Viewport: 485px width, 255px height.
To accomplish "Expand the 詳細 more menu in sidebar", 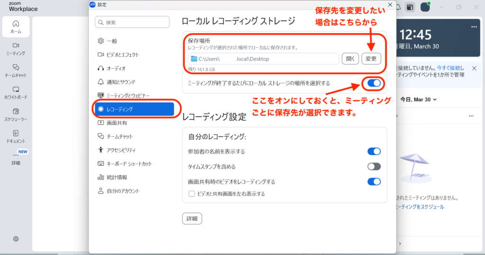I will pyautogui.click(x=16, y=158).
